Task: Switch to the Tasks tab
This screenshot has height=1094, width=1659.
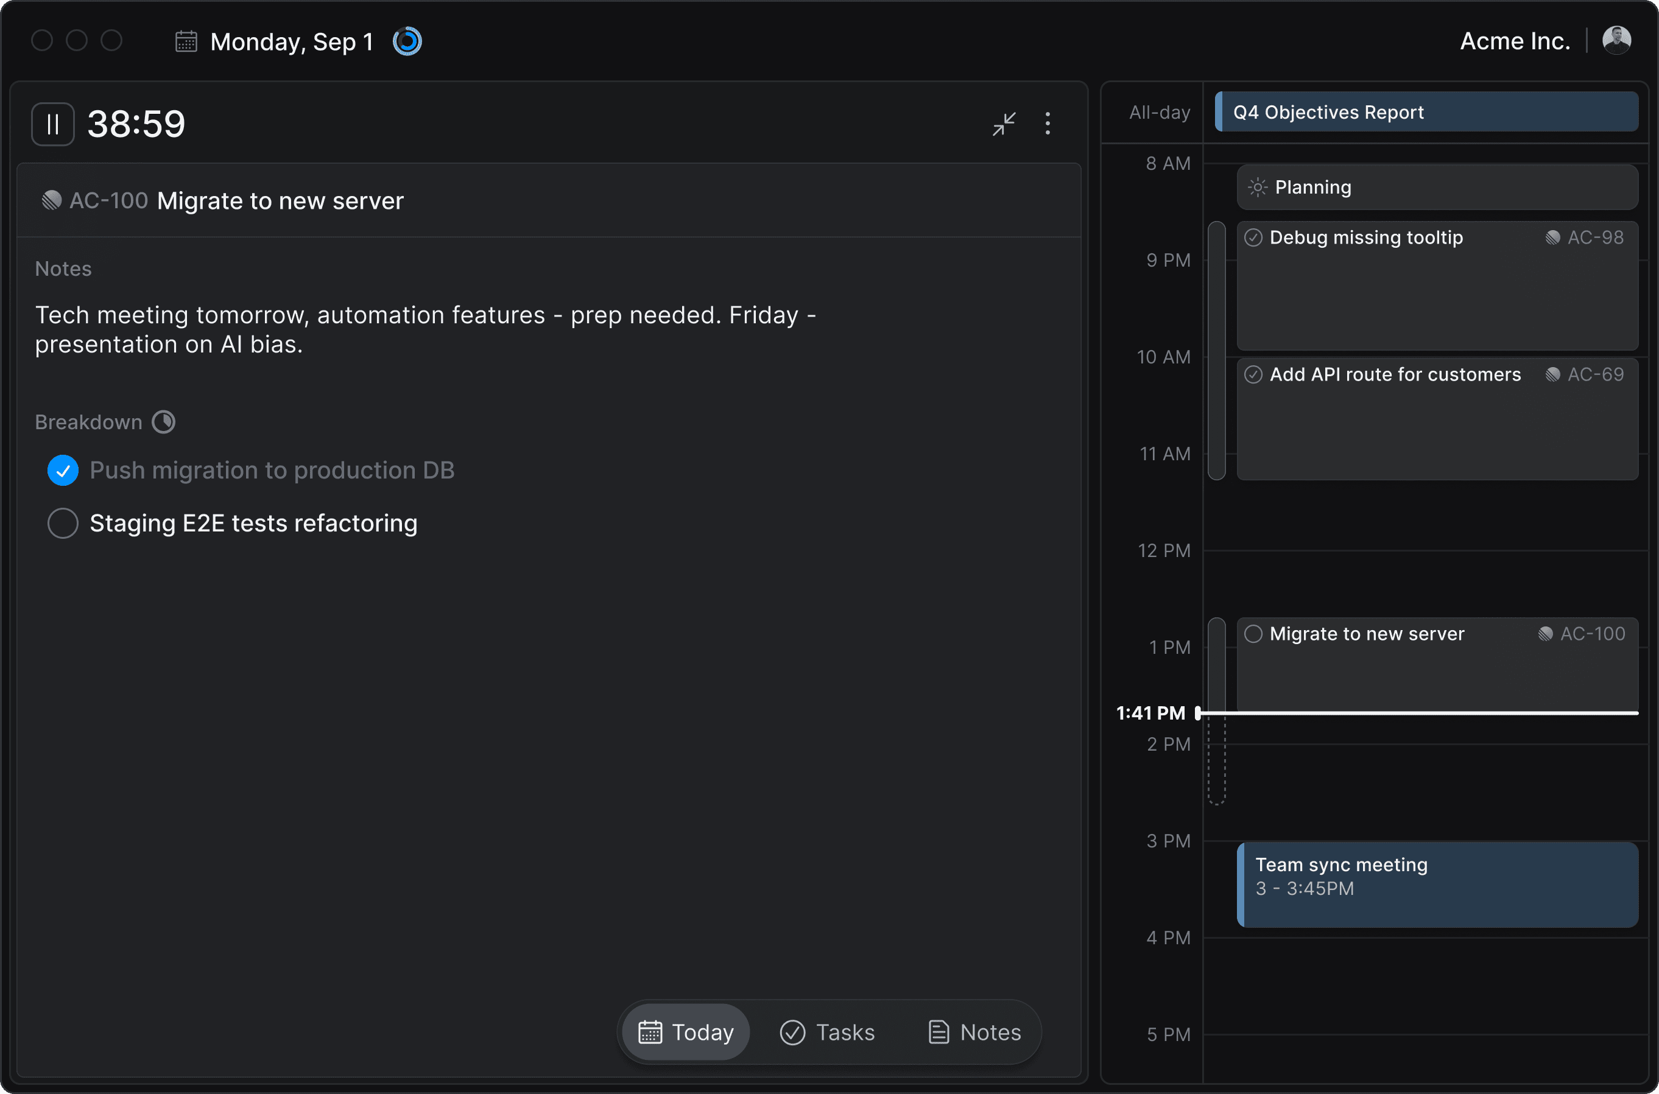Action: (x=827, y=1032)
